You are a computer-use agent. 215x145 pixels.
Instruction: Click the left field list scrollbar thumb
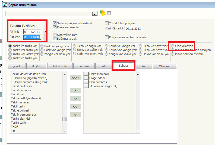coord(65,119)
